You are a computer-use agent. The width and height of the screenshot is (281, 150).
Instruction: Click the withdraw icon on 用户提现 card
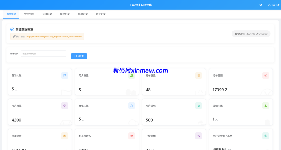[199, 106]
